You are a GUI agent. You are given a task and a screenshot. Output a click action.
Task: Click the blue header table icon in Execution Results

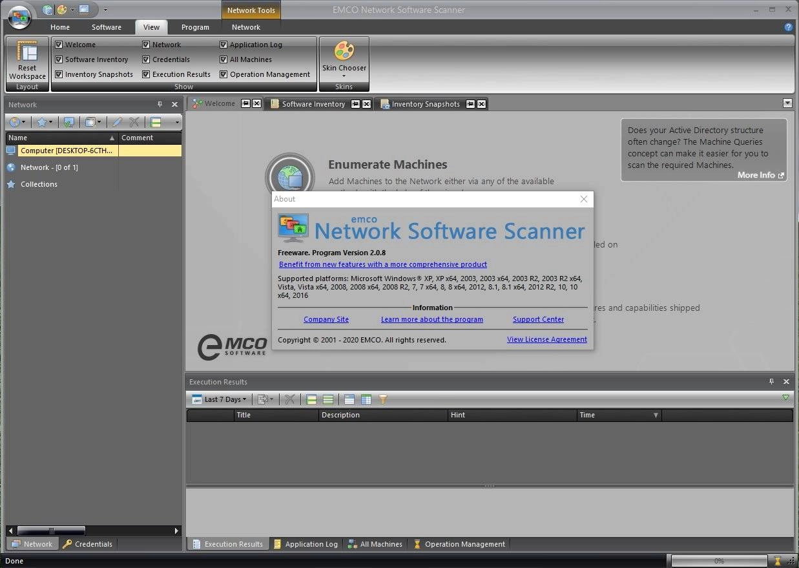[349, 399]
